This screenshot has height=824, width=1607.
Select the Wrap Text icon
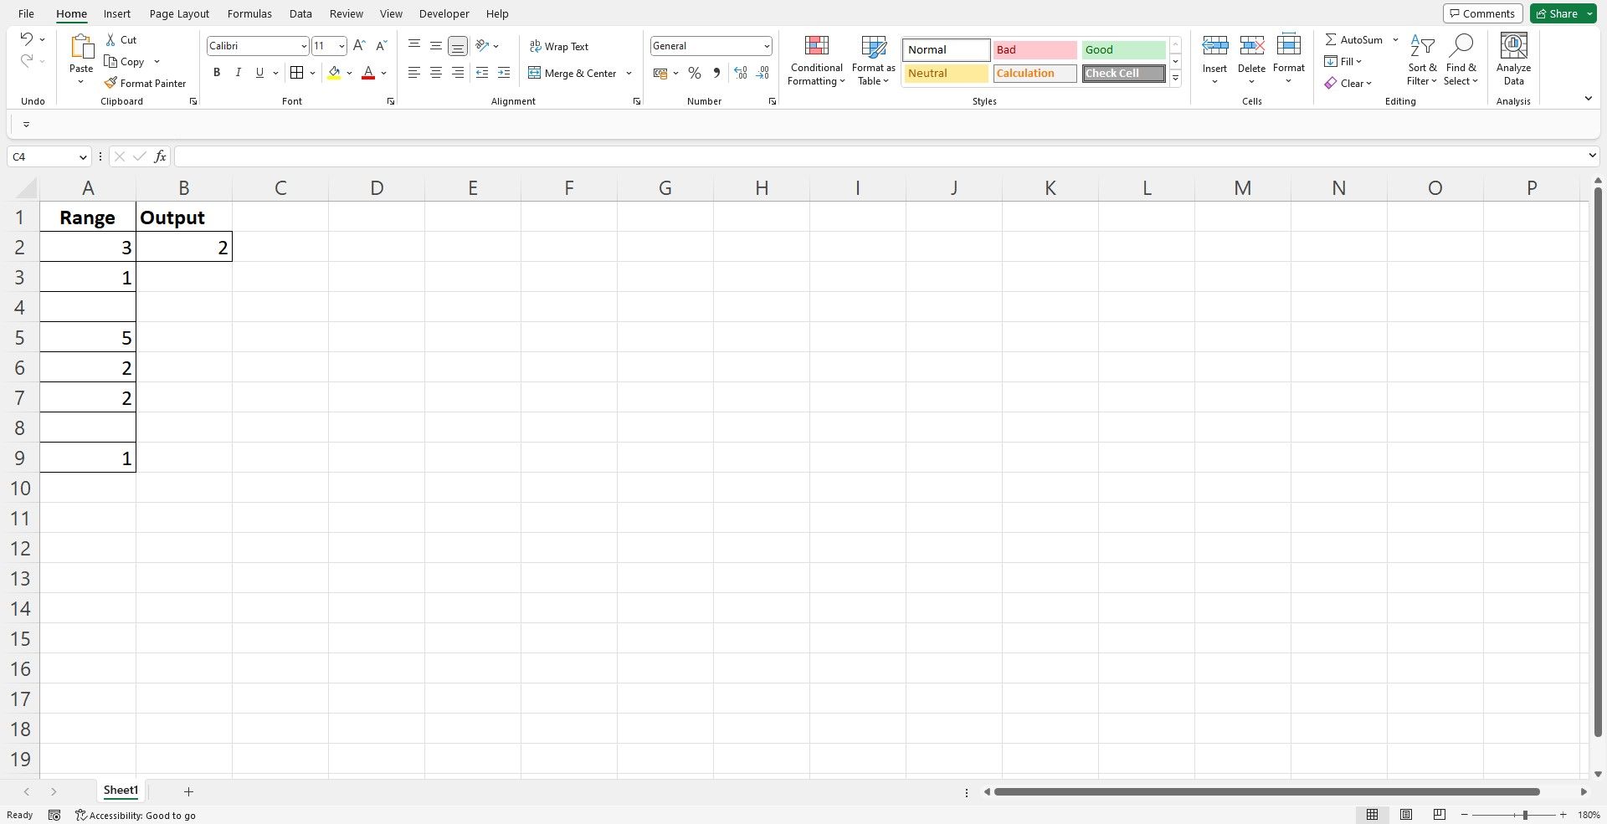pyautogui.click(x=534, y=46)
